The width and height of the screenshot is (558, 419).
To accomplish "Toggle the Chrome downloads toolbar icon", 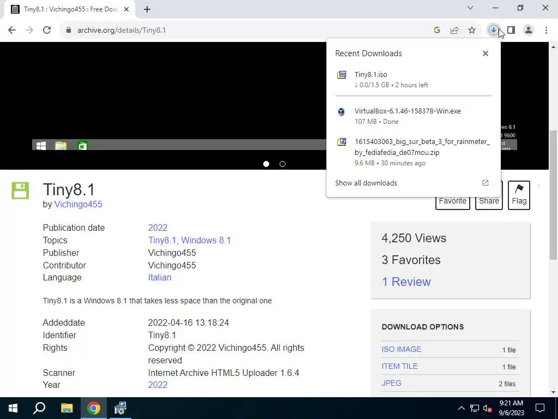I will coord(493,31).
